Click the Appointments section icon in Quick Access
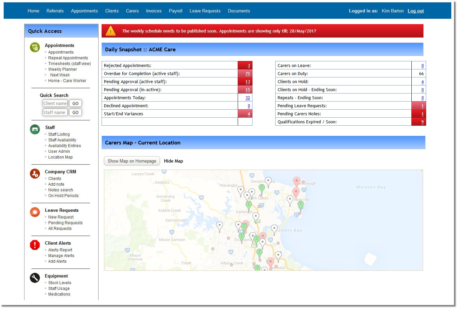The height and width of the screenshot is (309, 459). pos(35,47)
